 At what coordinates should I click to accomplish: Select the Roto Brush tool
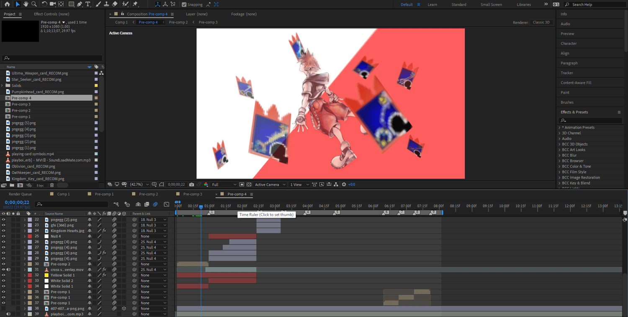125,4
